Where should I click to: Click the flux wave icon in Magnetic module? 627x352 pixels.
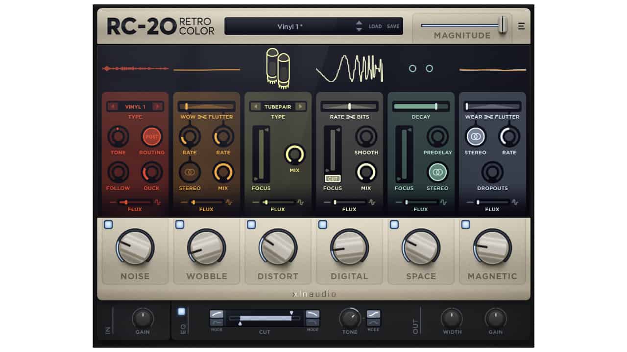pyautogui.click(x=515, y=202)
